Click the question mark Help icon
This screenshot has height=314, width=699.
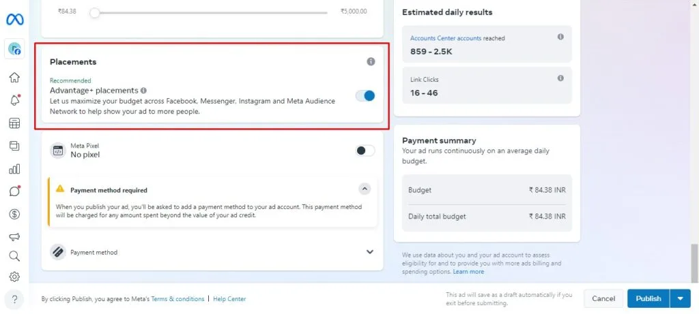pyautogui.click(x=15, y=299)
